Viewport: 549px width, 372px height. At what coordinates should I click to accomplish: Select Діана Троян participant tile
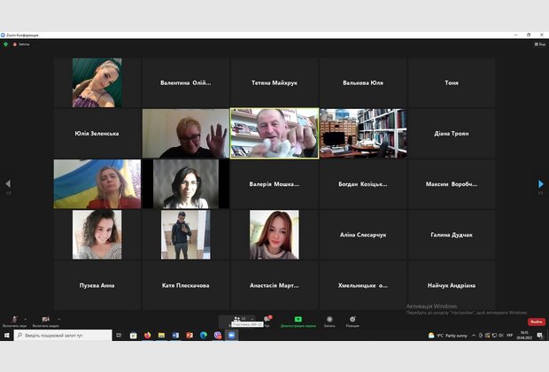(452, 134)
